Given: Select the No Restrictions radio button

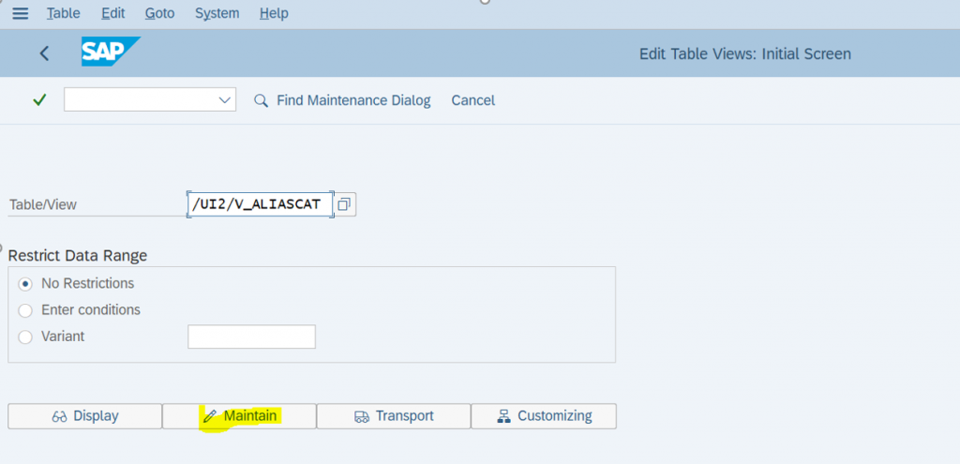Looking at the screenshot, I should pyautogui.click(x=25, y=284).
